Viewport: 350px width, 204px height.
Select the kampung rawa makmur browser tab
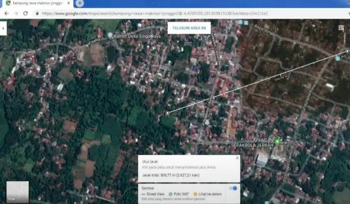click(35, 3)
